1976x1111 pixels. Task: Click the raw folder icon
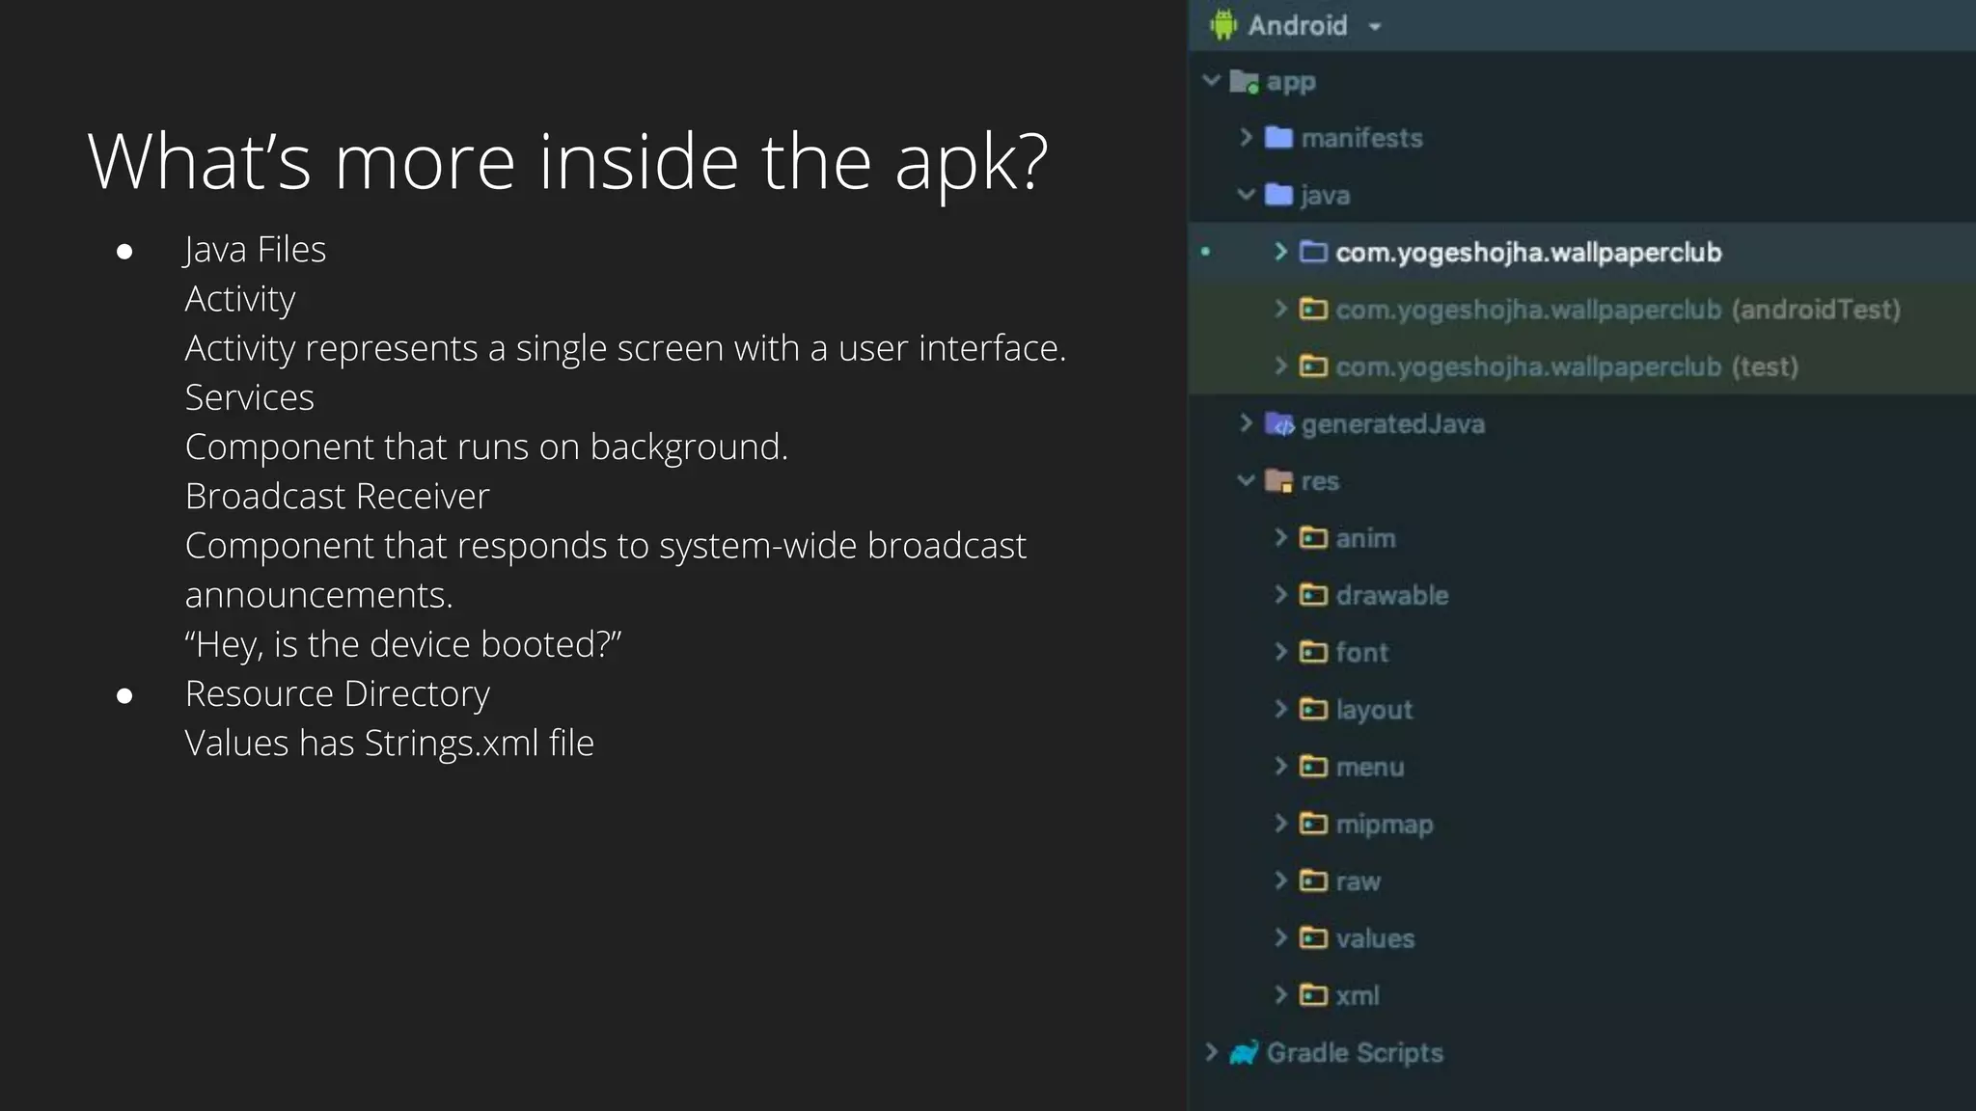point(1313,881)
